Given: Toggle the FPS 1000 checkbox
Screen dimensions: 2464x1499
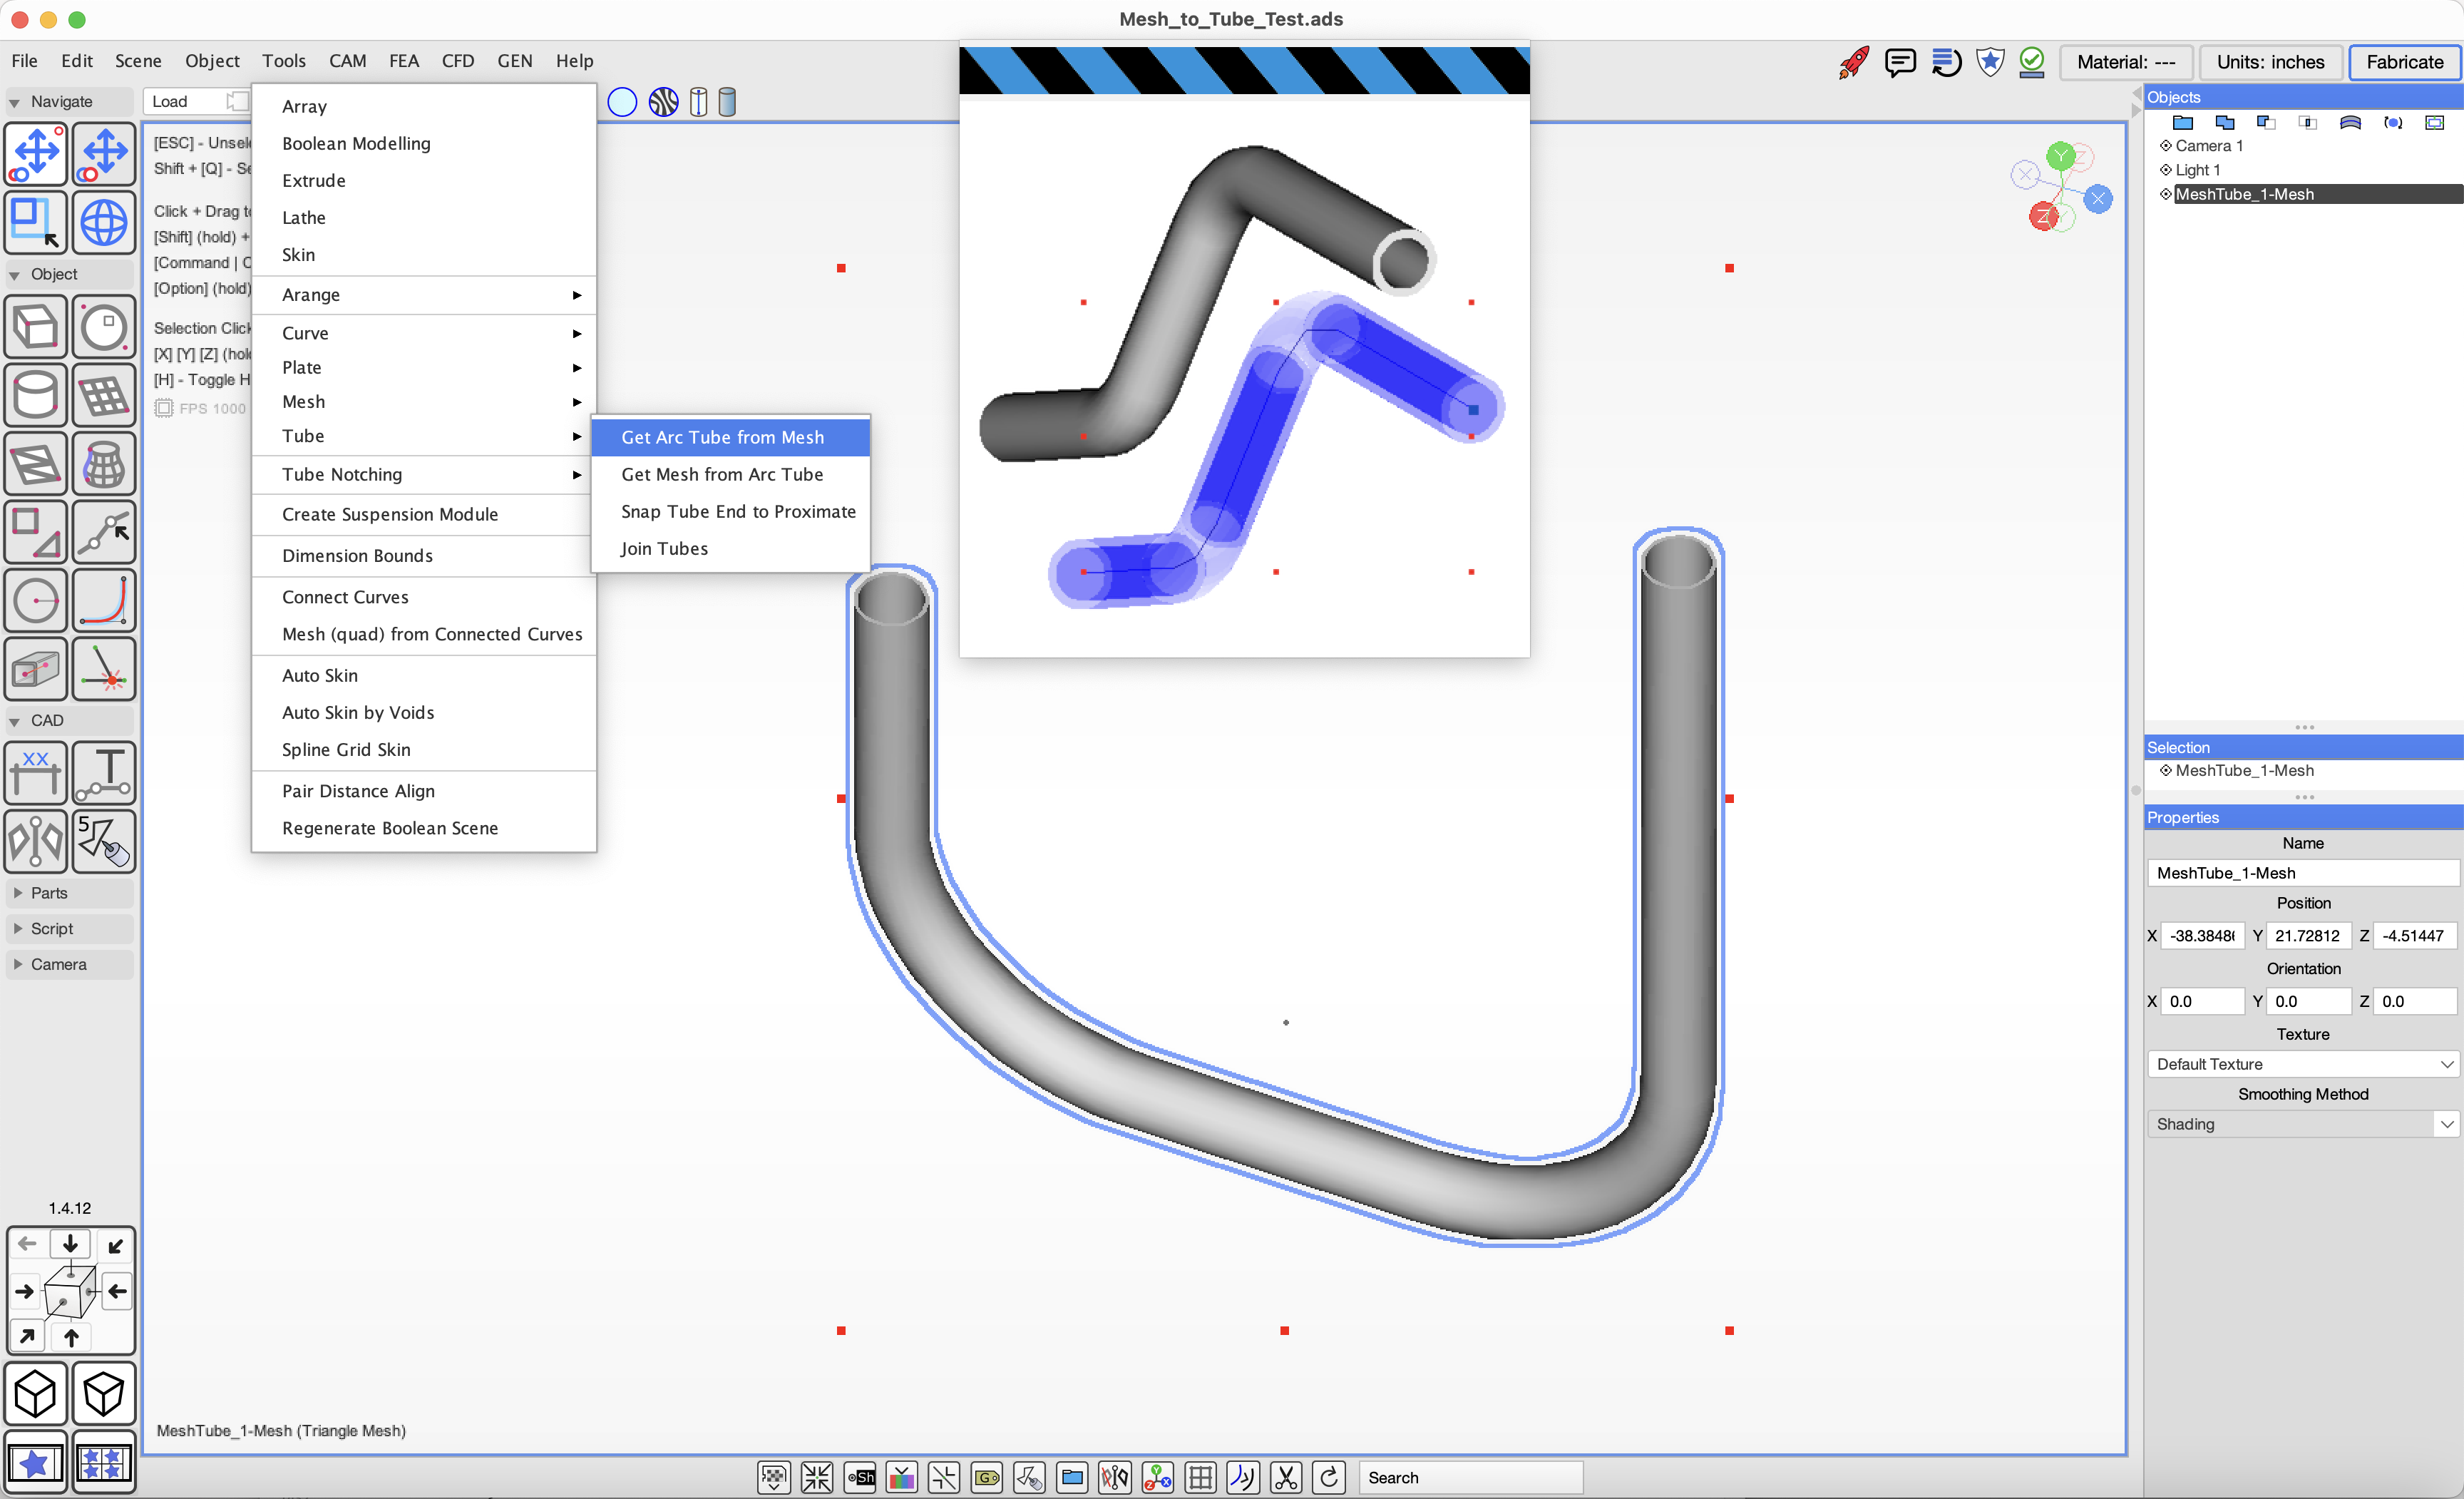Looking at the screenshot, I should [164, 408].
